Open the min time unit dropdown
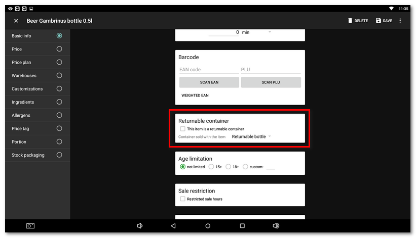Screen dimensions: 416x238 coord(256,32)
